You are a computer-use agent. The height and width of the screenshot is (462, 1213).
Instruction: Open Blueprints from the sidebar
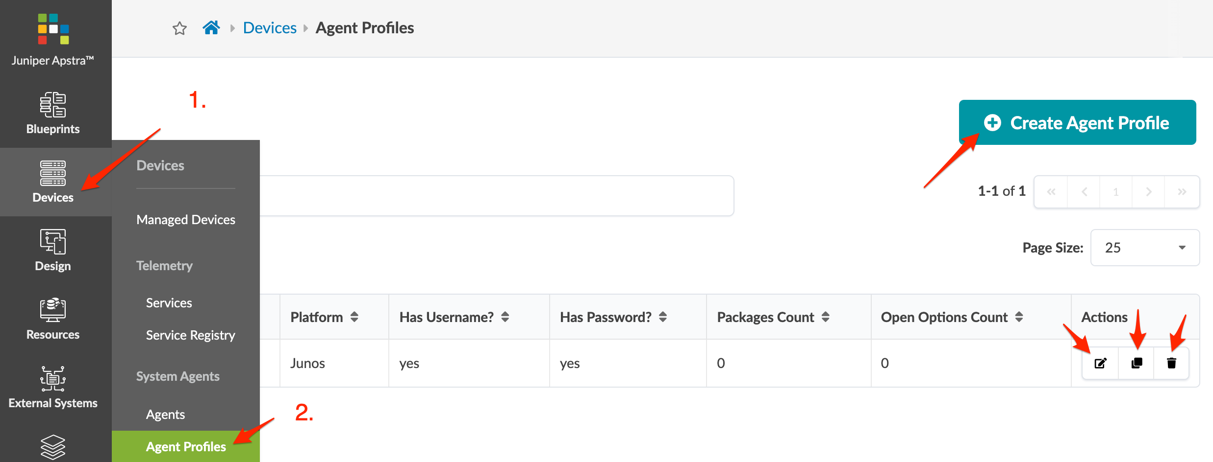53,113
